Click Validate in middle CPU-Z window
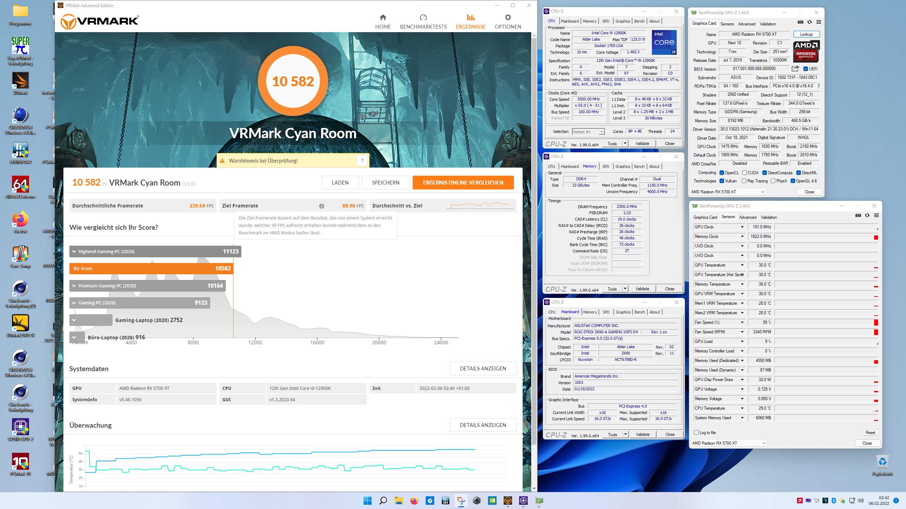Image resolution: width=906 pixels, height=509 pixels. click(x=642, y=289)
